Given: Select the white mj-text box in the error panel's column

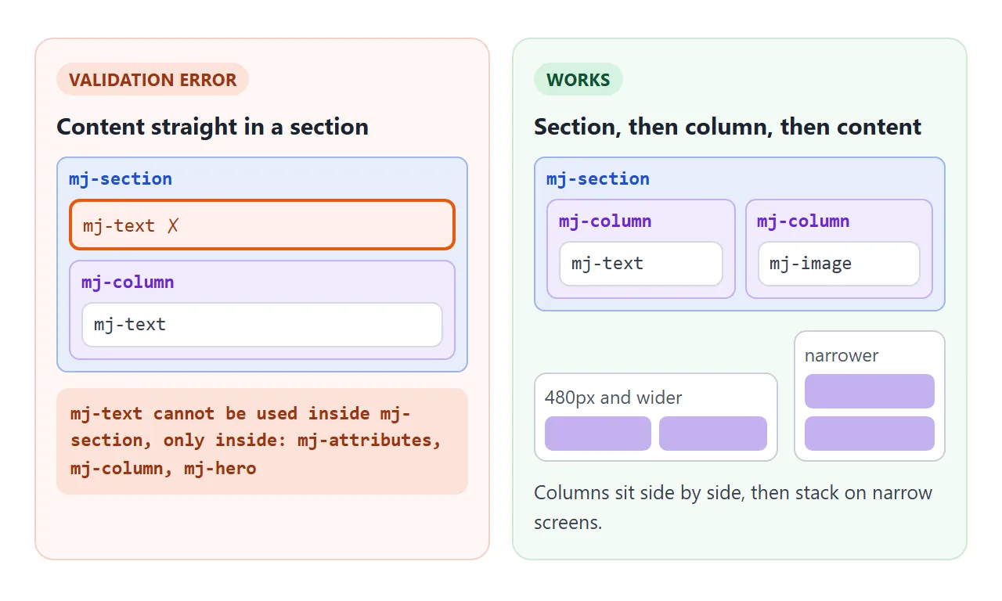Looking at the screenshot, I should (x=262, y=325).
